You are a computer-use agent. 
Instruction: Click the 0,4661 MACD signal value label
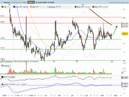[x=125, y=86]
